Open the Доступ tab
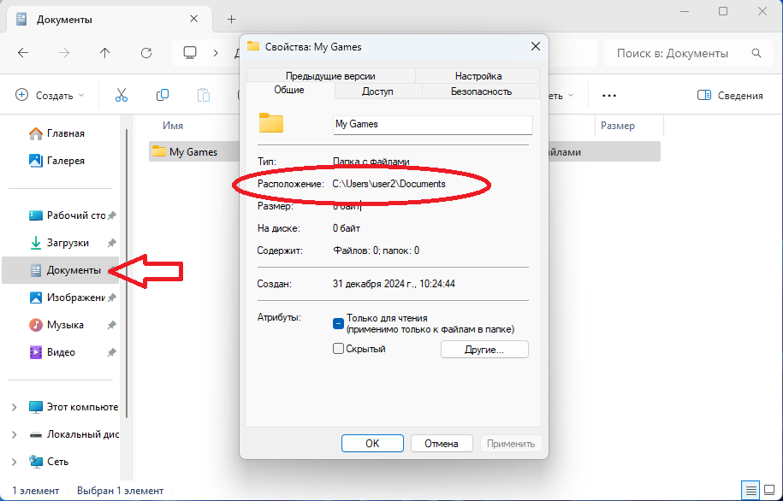Viewport: 783px width, 501px height. coord(377,91)
